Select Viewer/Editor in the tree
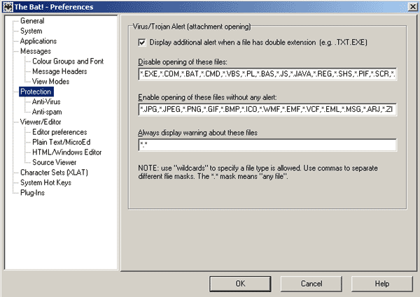Screen dimensions: 420x297 (x=41, y=122)
